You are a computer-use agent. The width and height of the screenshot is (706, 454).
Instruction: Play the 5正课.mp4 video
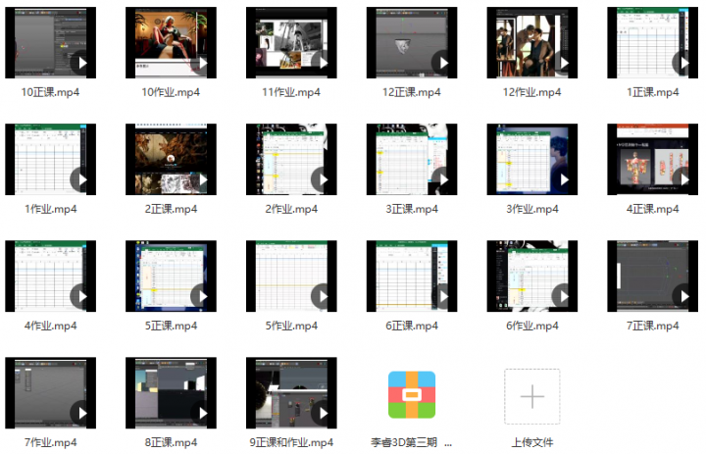202,296
